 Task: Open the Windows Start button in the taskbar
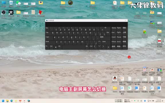3,101
